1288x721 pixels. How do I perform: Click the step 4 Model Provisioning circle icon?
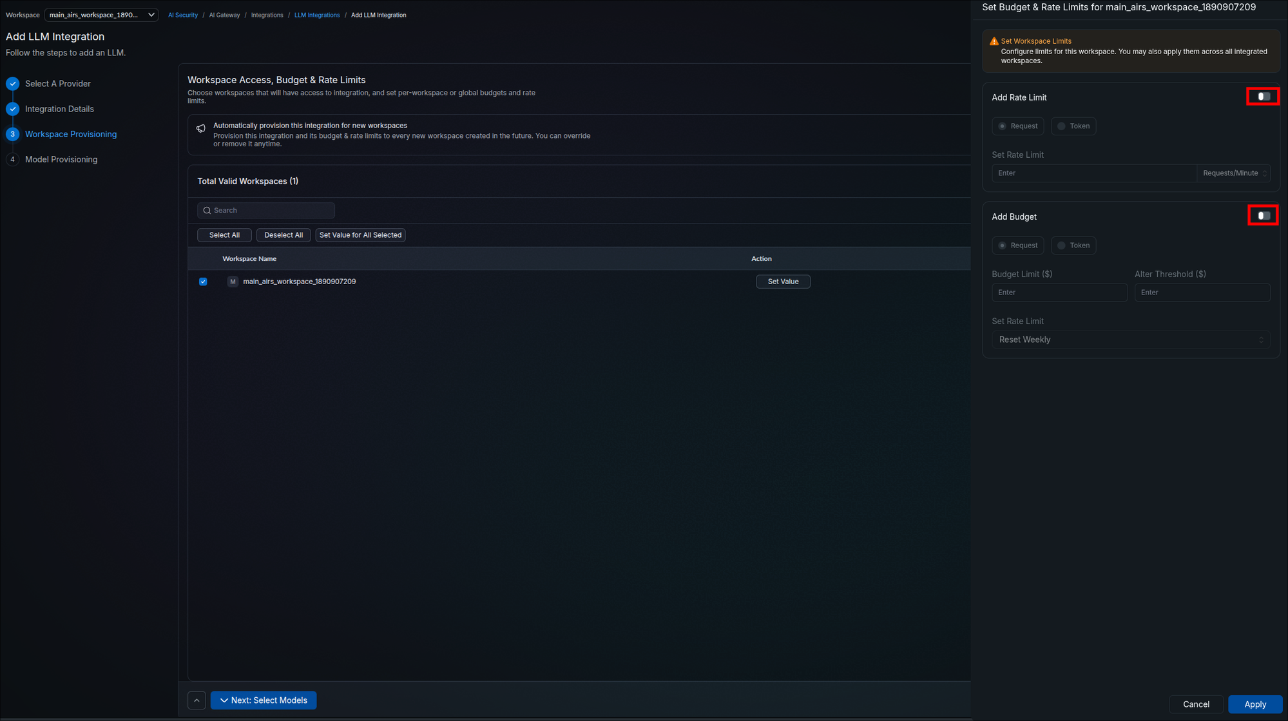tap(13, 159)
